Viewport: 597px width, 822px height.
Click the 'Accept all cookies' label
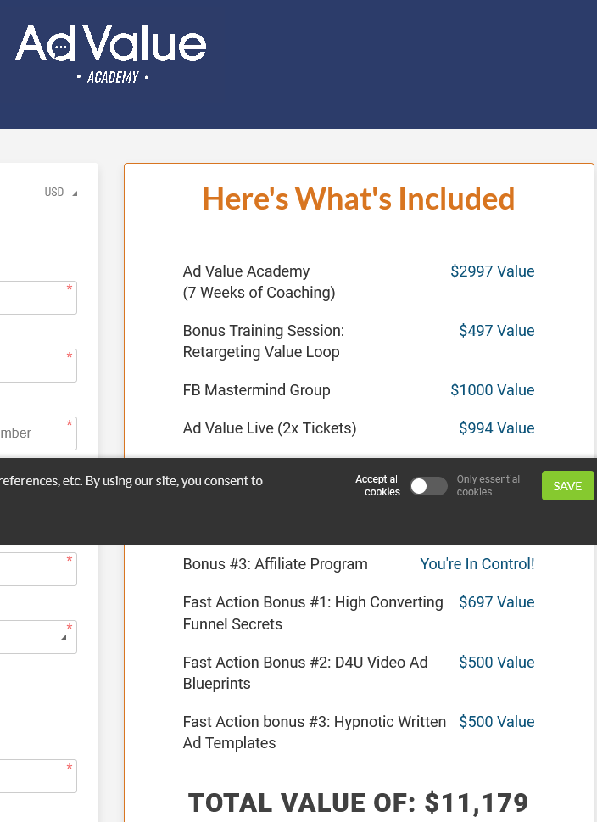tap(378, 485)
